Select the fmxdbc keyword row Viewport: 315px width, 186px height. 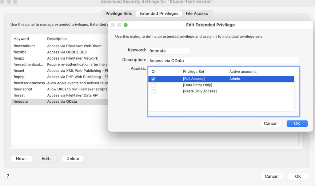tap(59, 52)
